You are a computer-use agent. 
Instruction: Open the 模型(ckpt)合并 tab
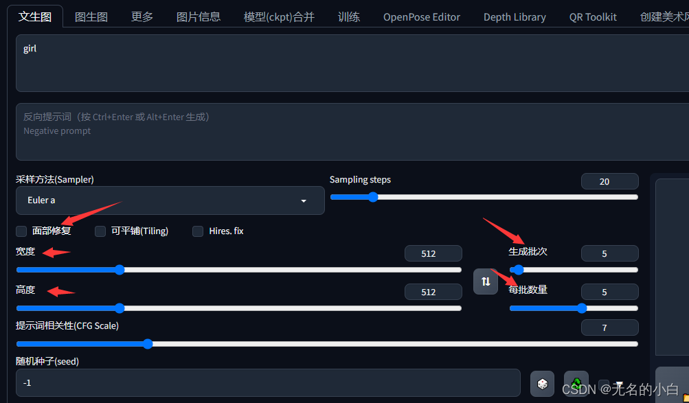279,16
